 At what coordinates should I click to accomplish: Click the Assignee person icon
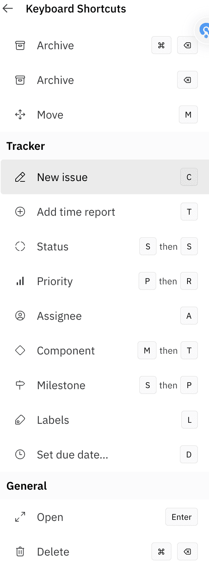click(x=20, y=316)
